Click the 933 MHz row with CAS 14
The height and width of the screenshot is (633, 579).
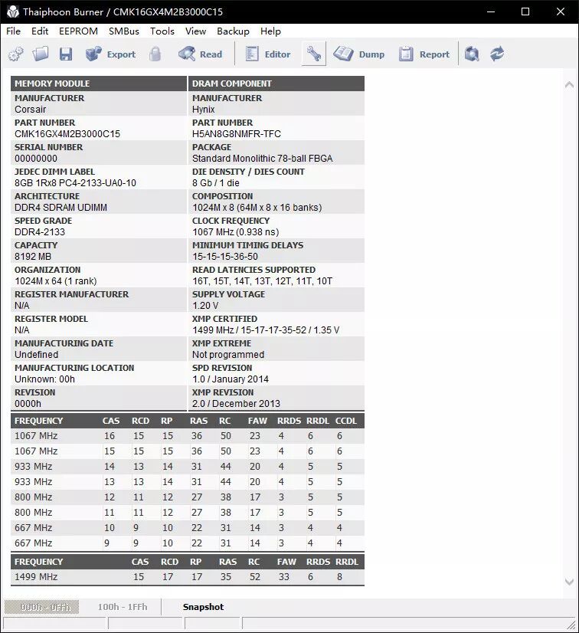pos(188,467)
